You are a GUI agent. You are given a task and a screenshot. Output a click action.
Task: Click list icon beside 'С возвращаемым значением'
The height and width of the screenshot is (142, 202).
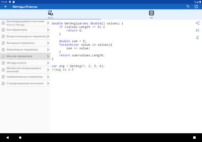[x=3, y=83]
